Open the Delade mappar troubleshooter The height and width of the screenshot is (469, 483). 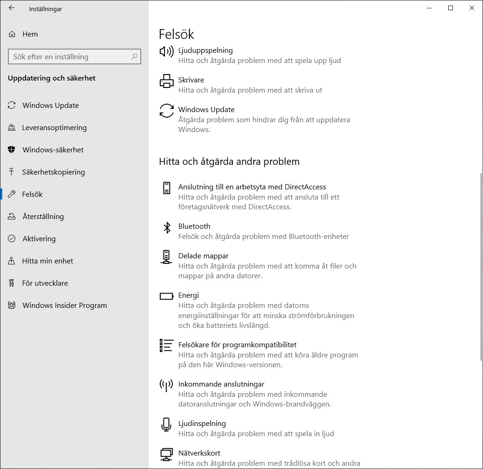click(203, 256)
